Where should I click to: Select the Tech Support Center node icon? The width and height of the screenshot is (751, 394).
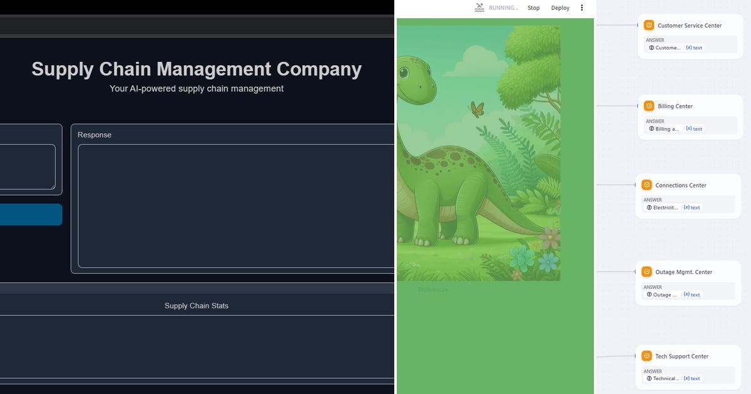pyautogui.click(x=646, y=356)
